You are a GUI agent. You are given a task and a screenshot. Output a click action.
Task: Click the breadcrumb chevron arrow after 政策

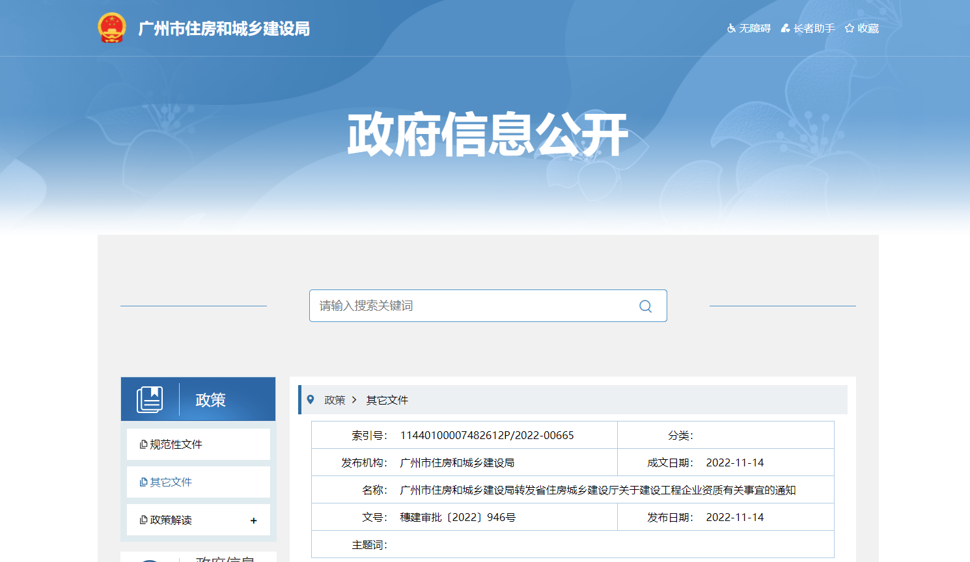(354, 400)
